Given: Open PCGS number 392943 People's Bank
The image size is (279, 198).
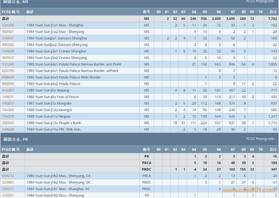Looking at the screenshot, I should tap(8, 123).
